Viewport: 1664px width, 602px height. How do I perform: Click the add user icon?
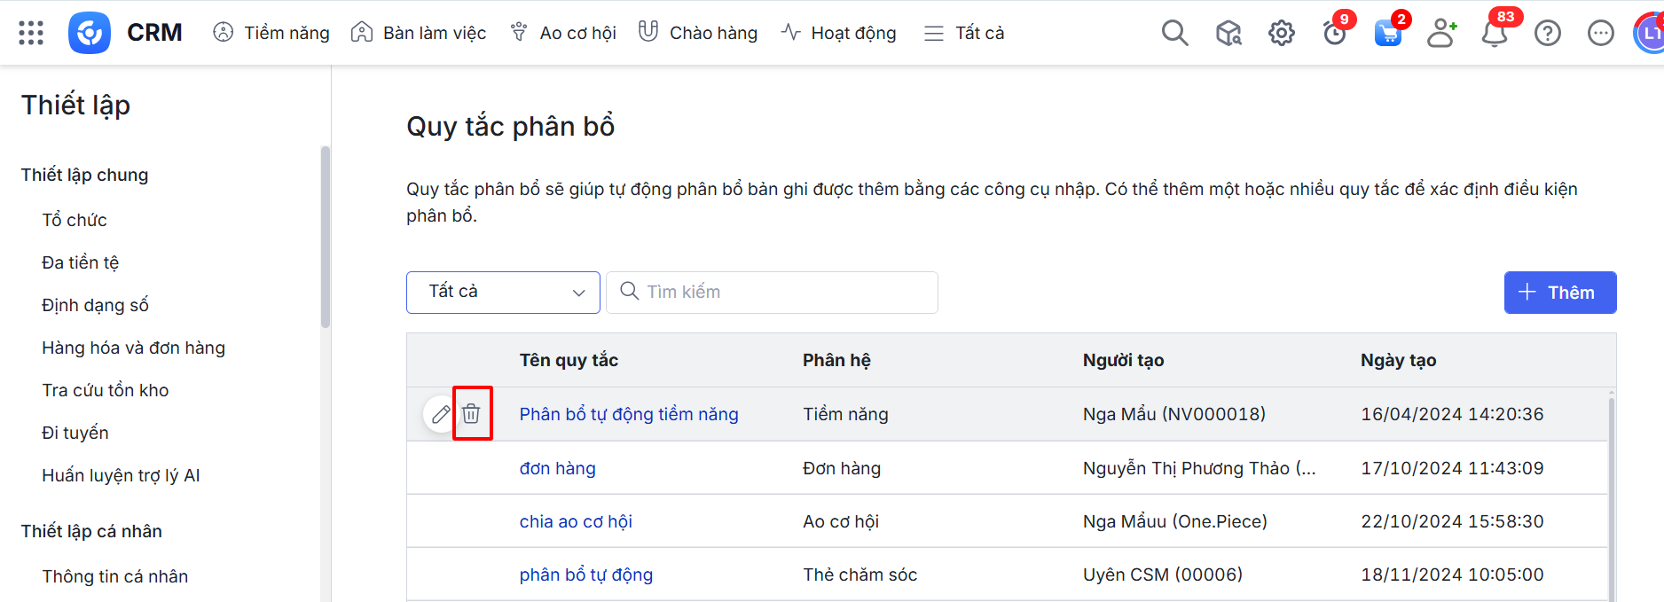click(1441, 33)
